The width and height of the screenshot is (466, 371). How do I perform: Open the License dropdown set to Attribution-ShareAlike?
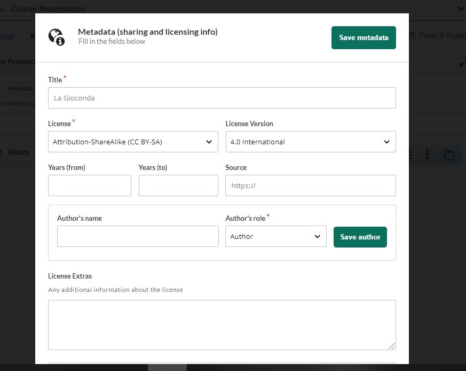coord(133,142)
